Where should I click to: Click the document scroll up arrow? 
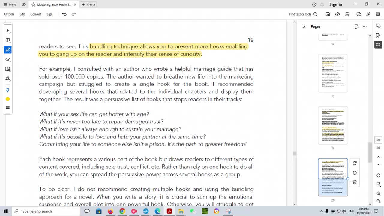pos(294,22)
